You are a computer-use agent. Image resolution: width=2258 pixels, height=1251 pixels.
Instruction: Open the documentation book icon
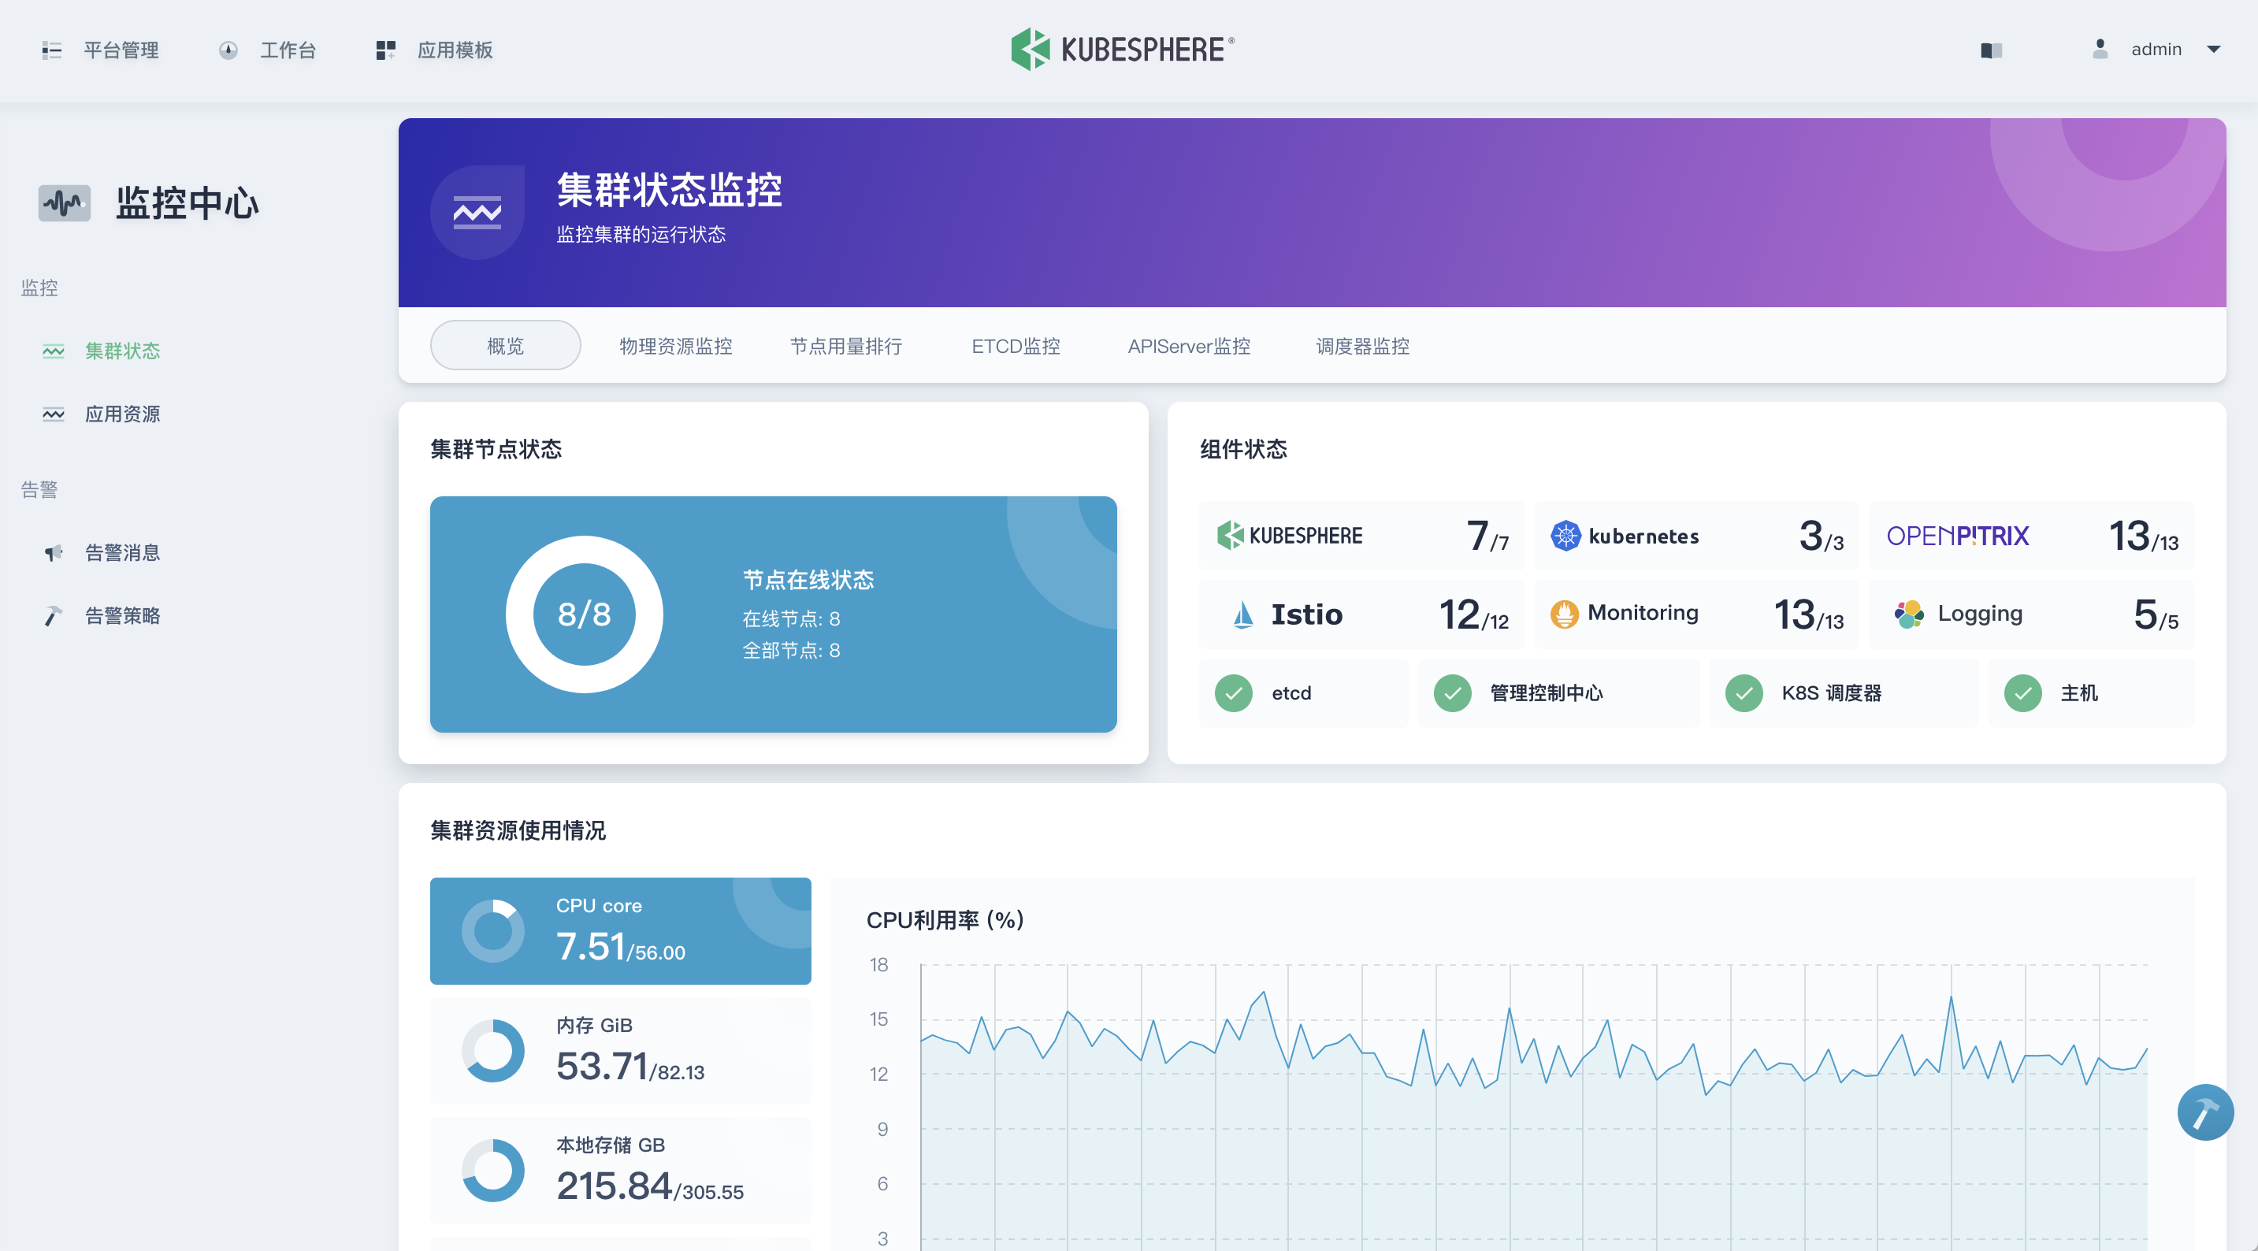point(1991,50)
